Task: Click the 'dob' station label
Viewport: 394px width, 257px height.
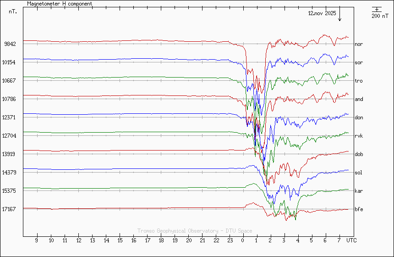Action: [x=359, y=154]
